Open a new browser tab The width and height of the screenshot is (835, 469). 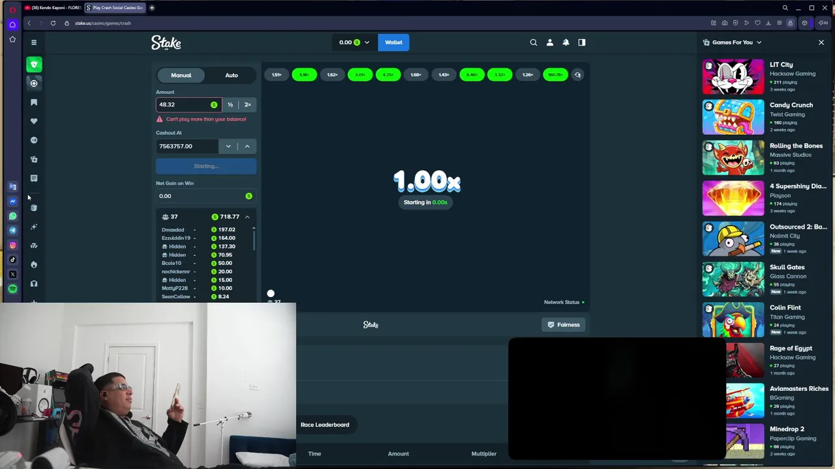[152, 8]
